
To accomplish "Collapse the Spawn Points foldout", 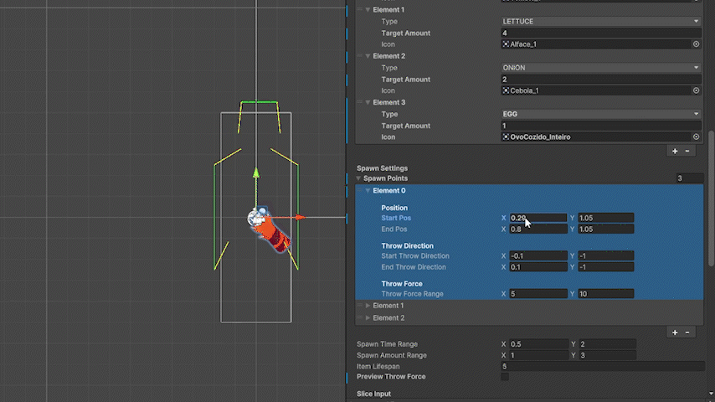I will pos(359,178).
